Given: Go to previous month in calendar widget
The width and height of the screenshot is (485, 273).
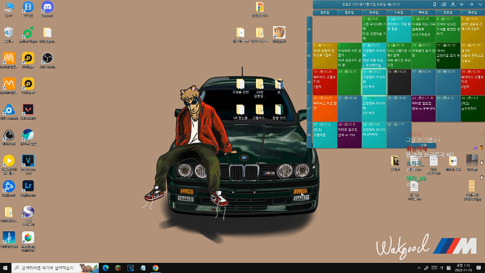Looking at the screenshot, I should tap(463, 4).
